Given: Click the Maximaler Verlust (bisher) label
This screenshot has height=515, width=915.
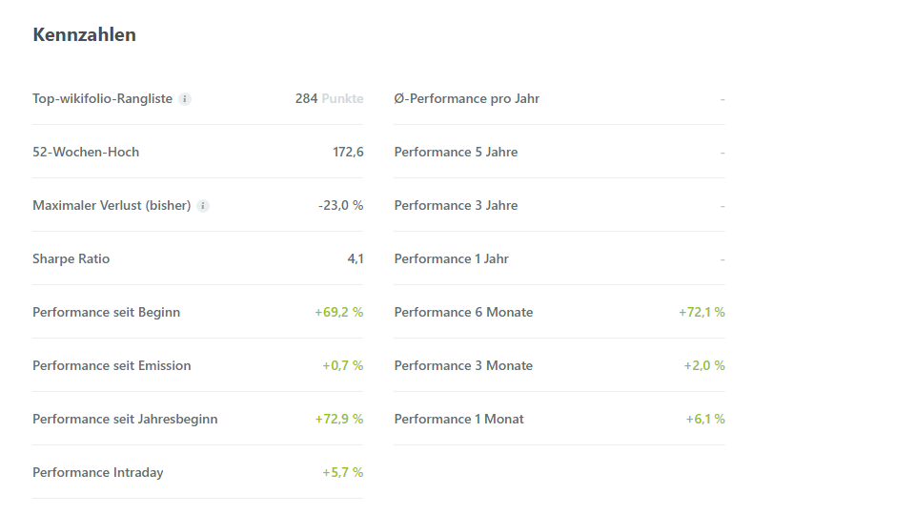Looking at the screenshot, I should (112, 206).
